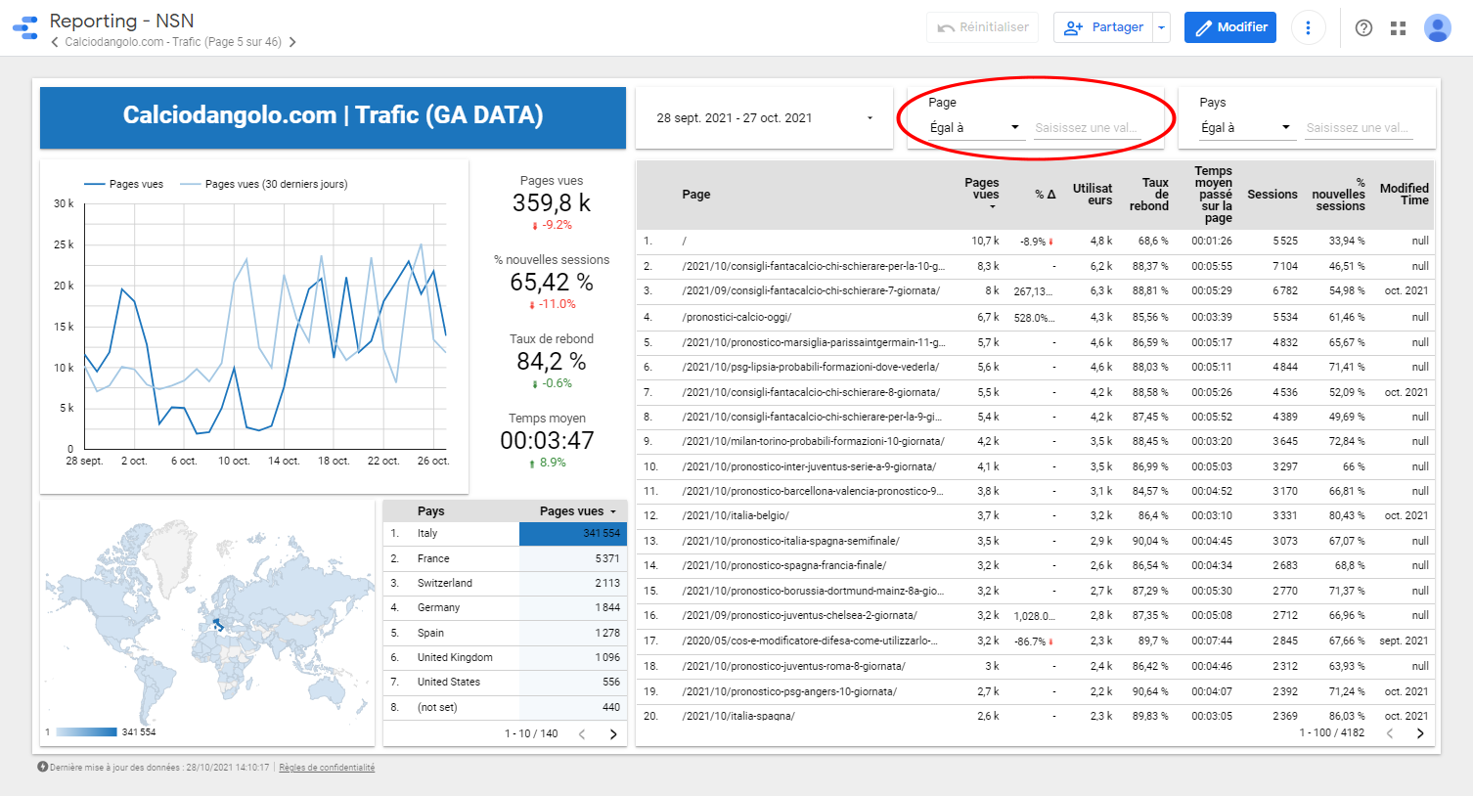
Task: Go to next page of pages table
Action: (1420, 733)
